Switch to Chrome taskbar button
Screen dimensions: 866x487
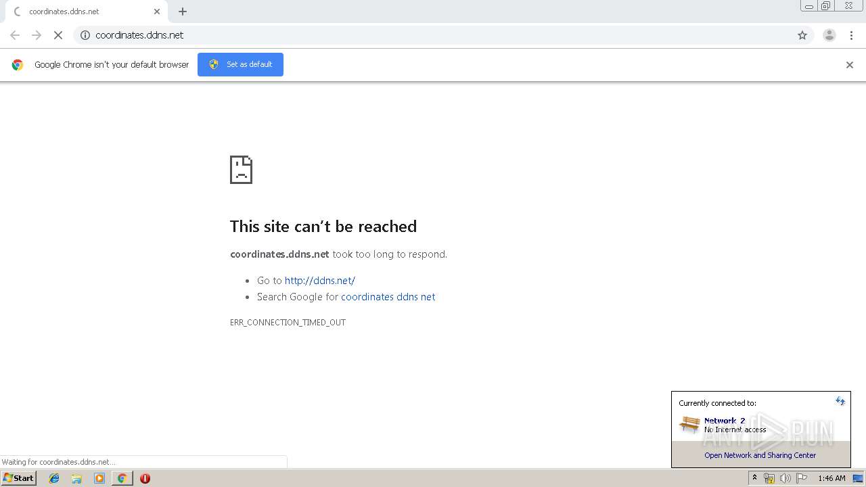122,478
